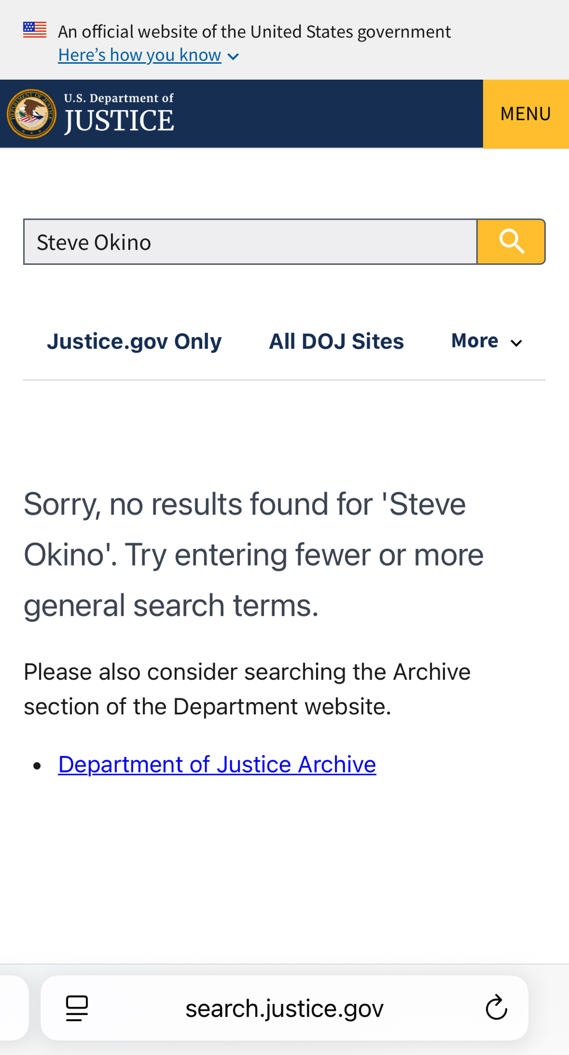The width and height of the screenshot is (569, 1055).
Task: Click the Department of Justice seal
Action: click(32, 113)
